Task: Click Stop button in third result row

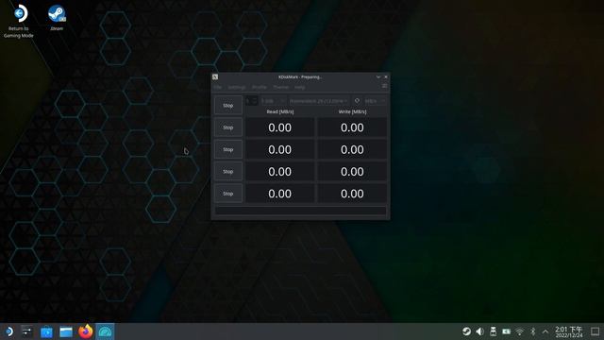Action: pos(228,171)
